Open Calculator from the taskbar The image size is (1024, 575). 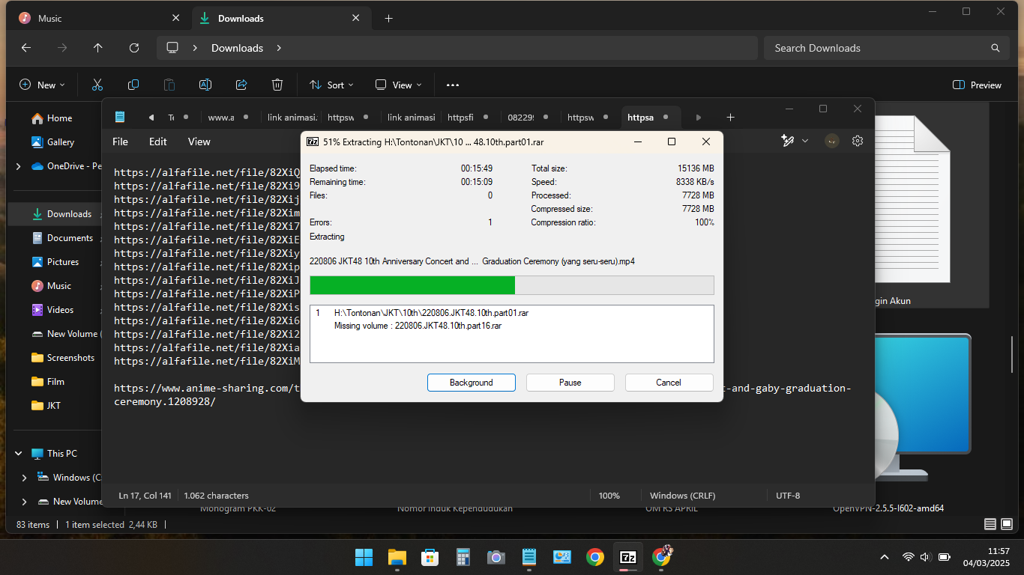coord(463,557)
